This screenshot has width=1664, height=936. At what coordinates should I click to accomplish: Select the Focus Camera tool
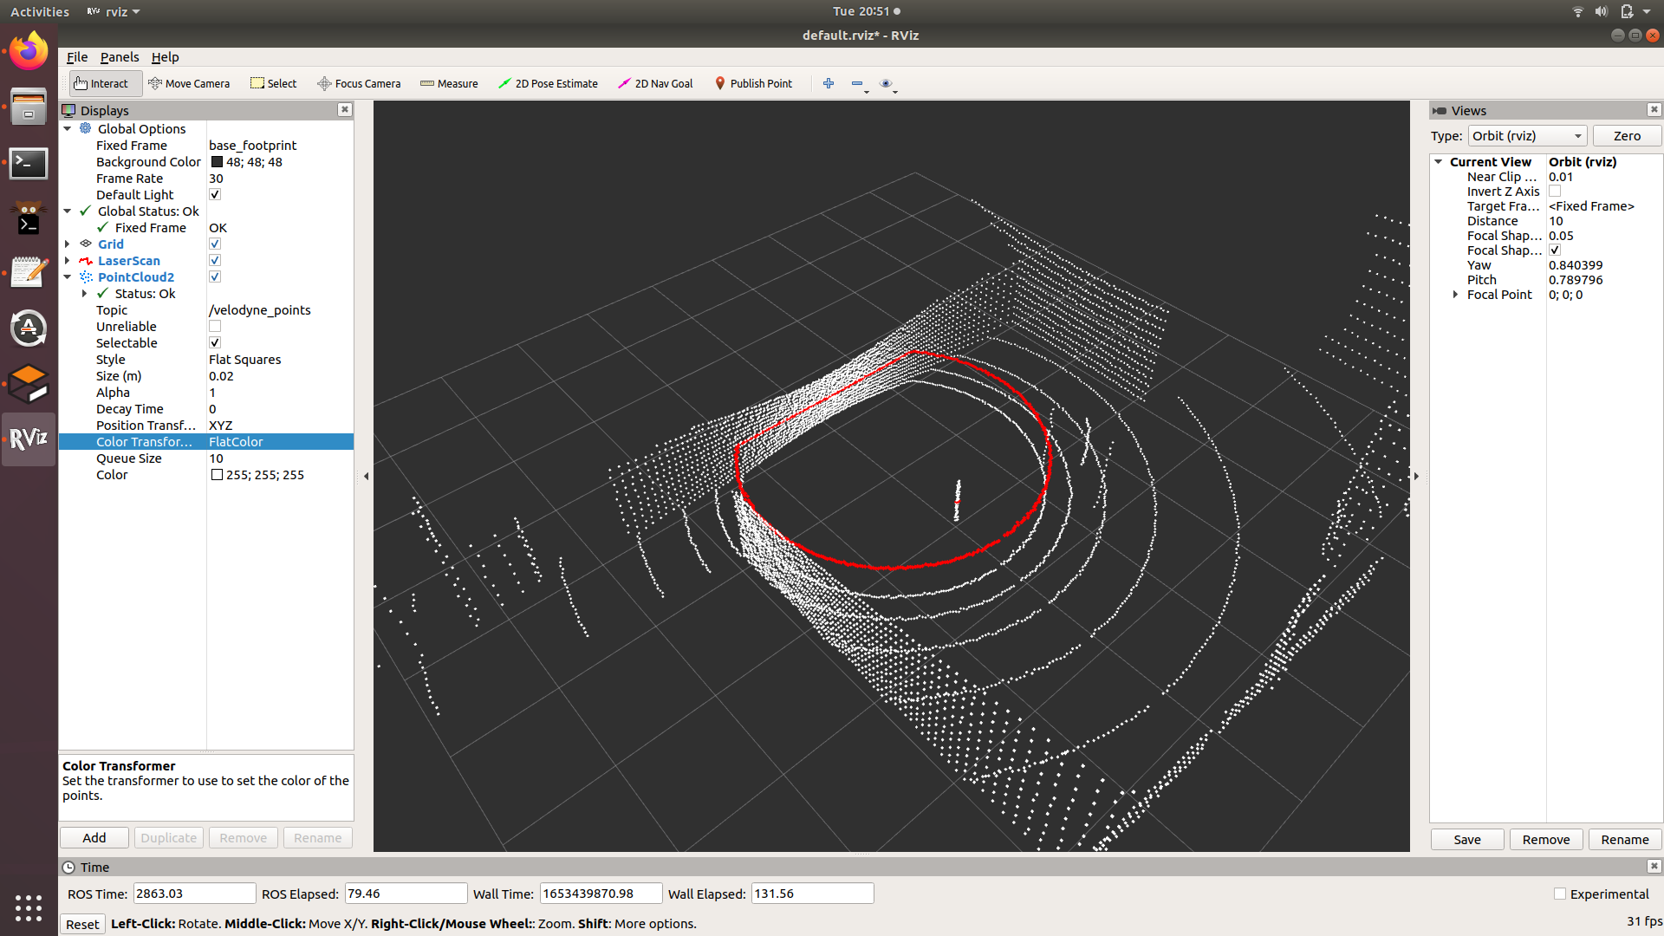point(358,83)
